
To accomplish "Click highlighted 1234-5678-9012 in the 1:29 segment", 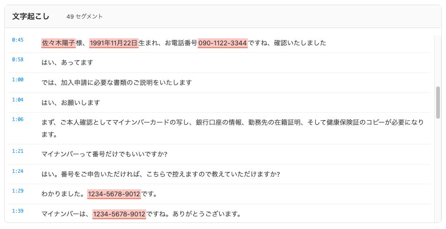I will pyautogui.click(x=114, y=194).
